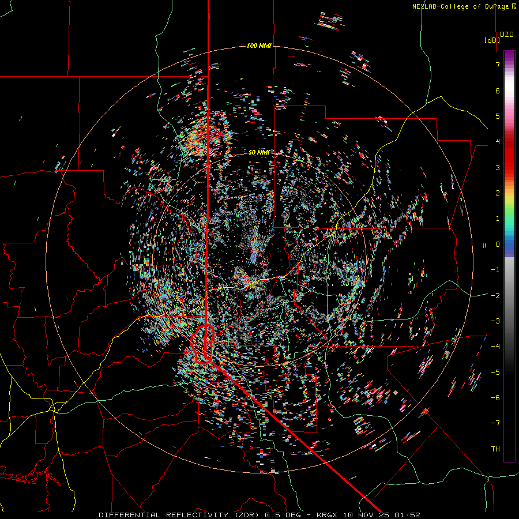519x519 pixels.
Task: Click the 0 value on the color scale
Action: pyautogui.click(x=498, y=245)
